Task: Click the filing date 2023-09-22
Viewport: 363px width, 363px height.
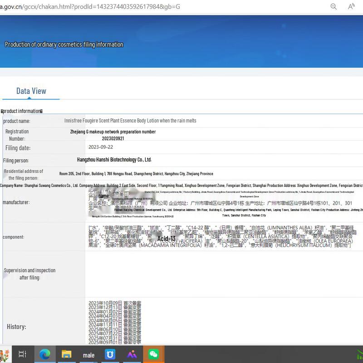Action: [101, 147]
